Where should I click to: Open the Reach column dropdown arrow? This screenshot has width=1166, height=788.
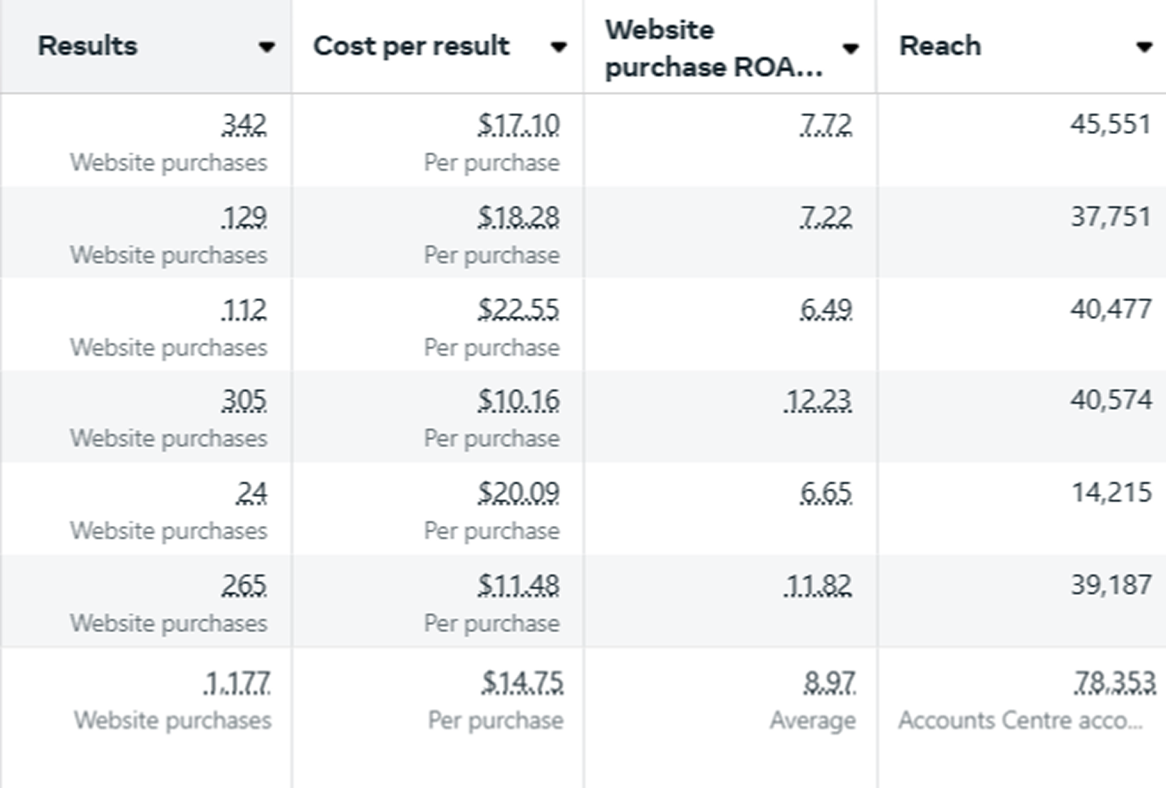click(x=1144, y=47)
